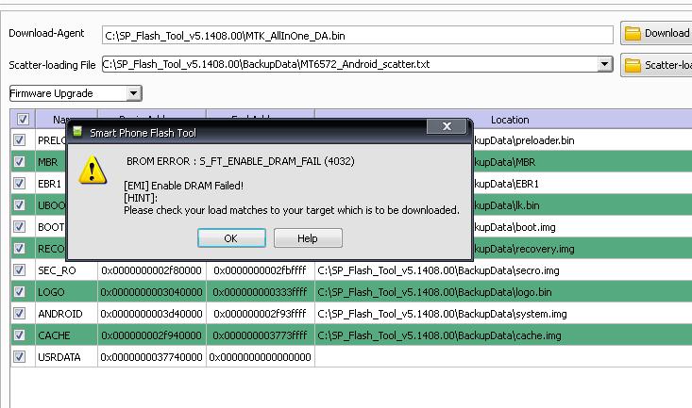Uncheck the LOGO partition checkbox
This screenshot has height=408, width=692.
coord(21,292)
